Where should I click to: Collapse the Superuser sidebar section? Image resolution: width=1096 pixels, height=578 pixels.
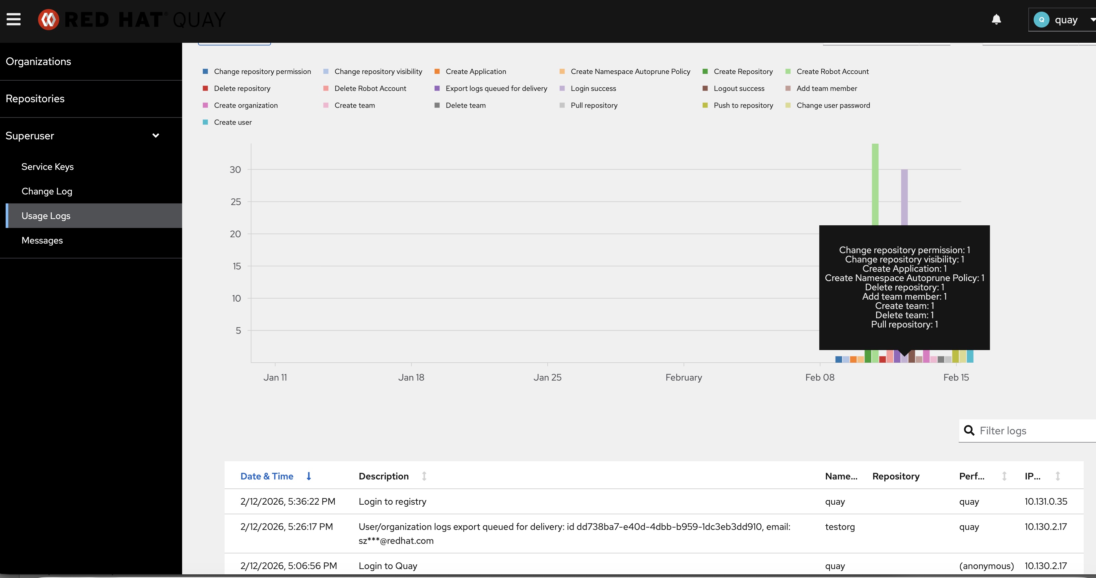(x=156, y=136)
